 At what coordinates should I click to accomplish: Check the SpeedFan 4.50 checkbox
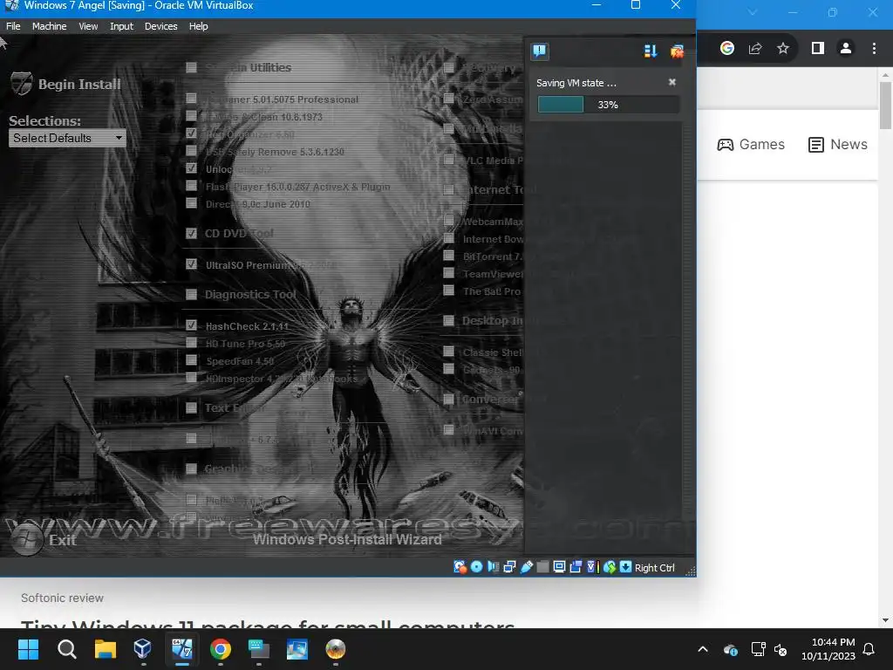191,360
